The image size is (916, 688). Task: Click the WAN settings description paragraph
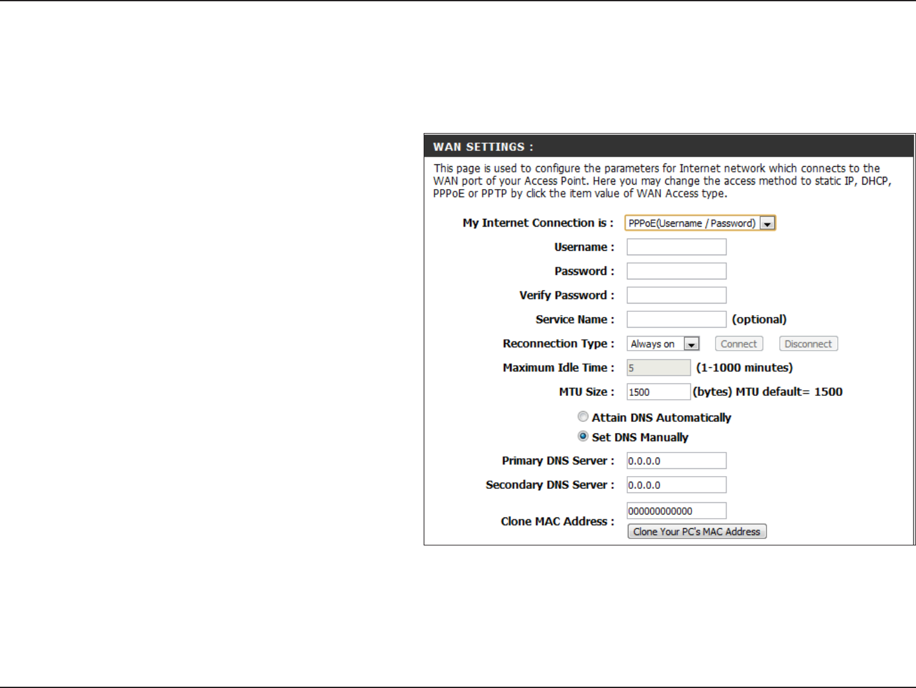coord(662,181)
